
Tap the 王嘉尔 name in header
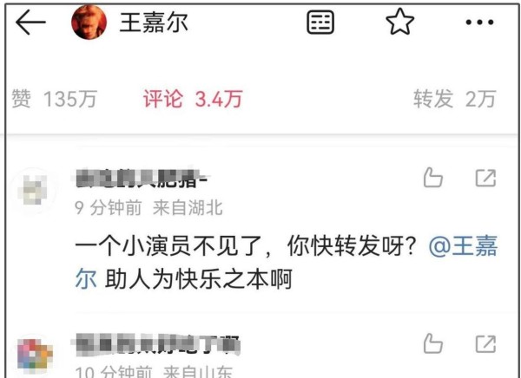point(154,23)
